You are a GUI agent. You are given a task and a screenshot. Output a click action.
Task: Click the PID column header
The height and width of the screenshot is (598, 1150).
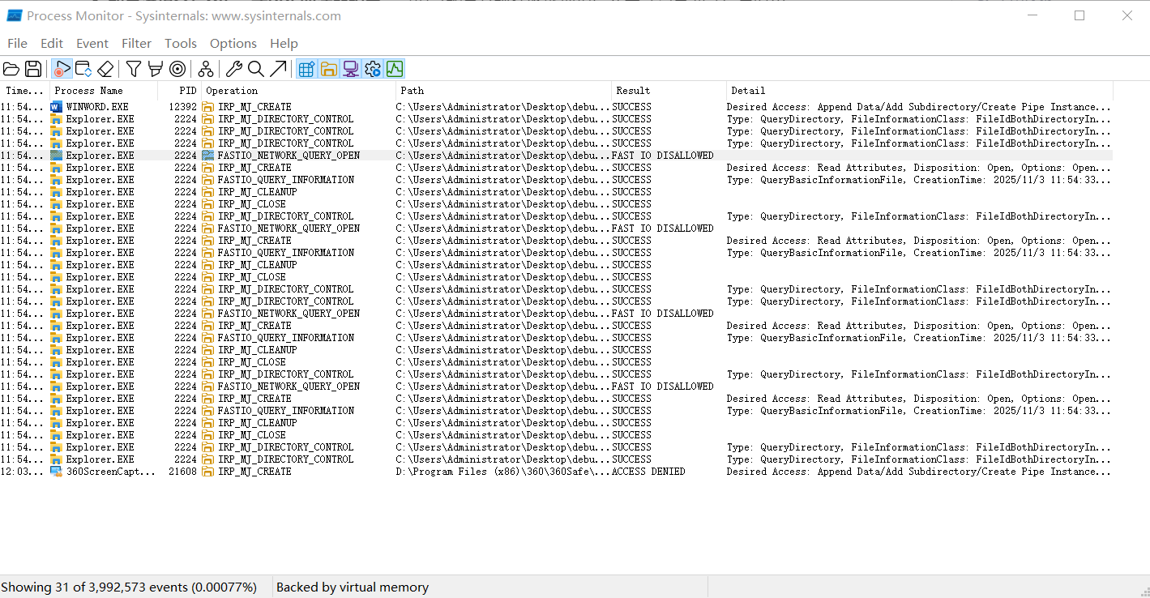[x=180, y=91]
